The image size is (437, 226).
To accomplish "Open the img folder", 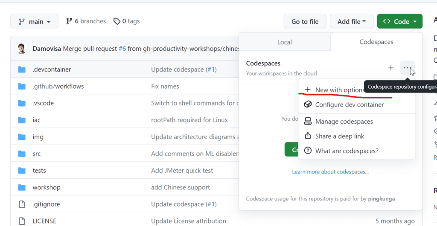I will 38,136.
